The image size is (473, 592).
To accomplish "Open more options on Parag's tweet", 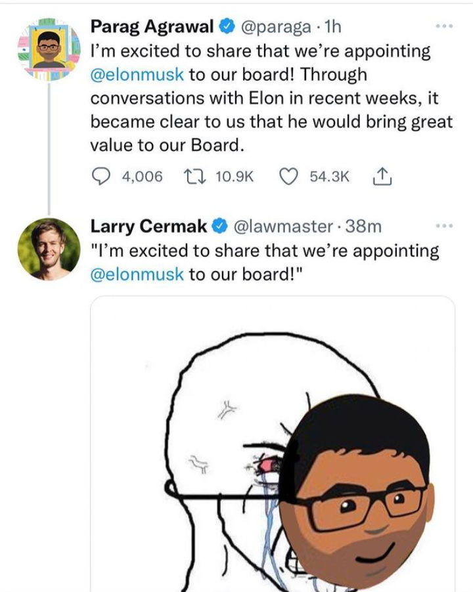I will [x=445, y=28].
